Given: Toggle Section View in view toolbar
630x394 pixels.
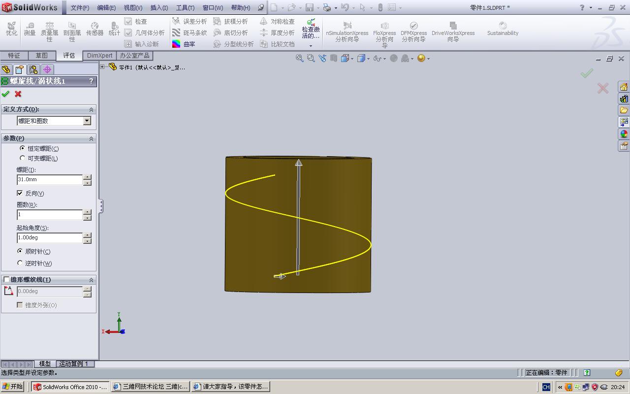Looking at the screenshot, I should pyautogui.click(x=333, y=58).
